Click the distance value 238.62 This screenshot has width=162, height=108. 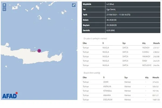point(156,52)
